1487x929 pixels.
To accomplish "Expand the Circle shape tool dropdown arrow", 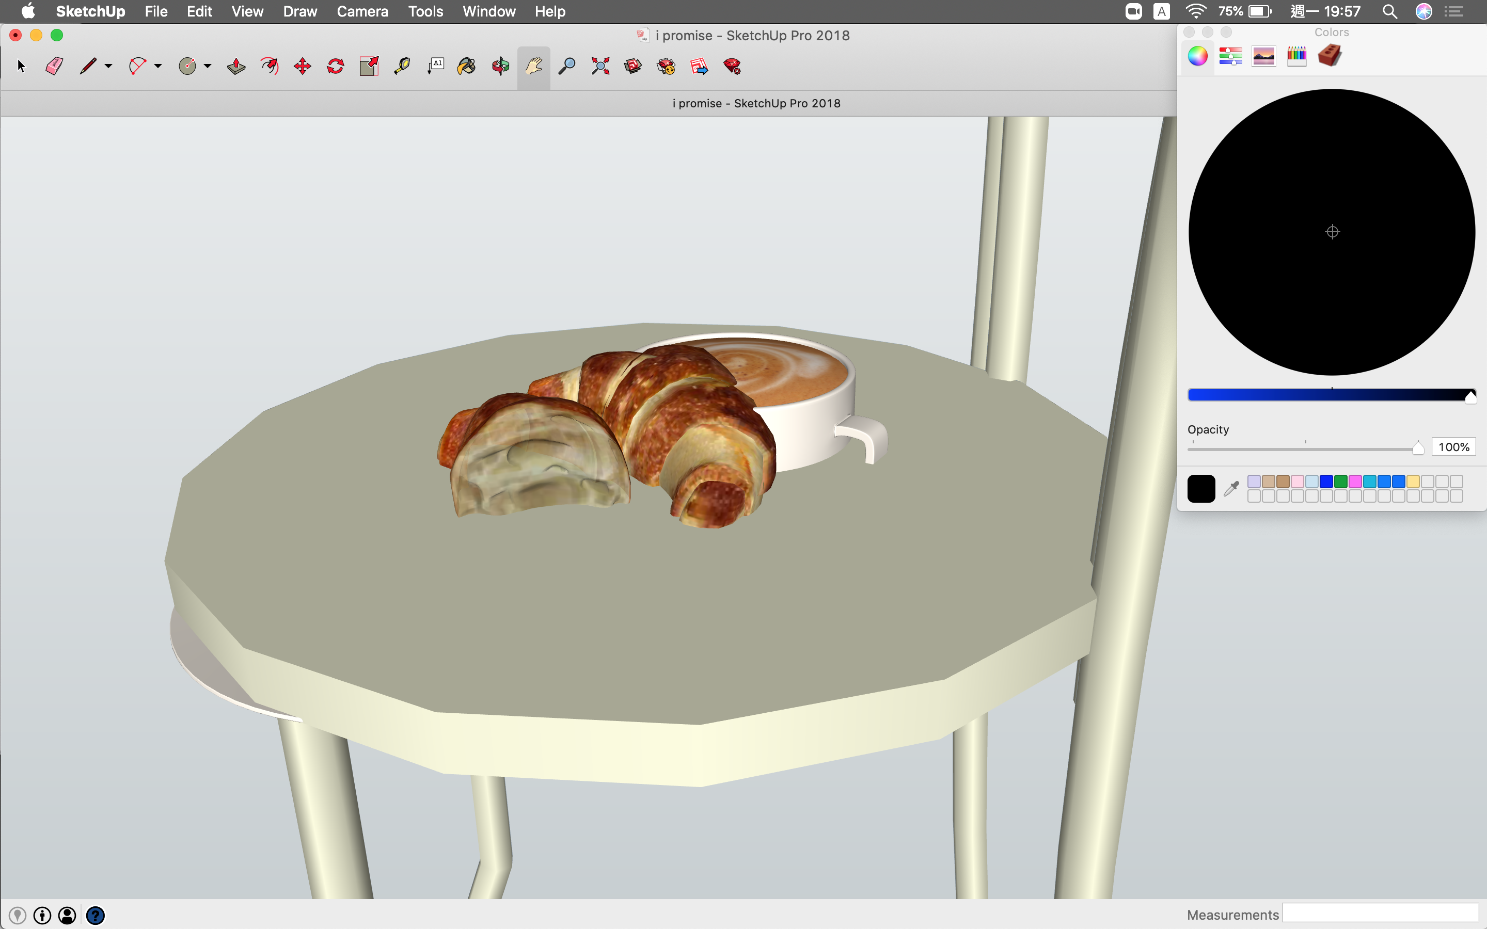I will pyautogui.click(x=208, y=67).
